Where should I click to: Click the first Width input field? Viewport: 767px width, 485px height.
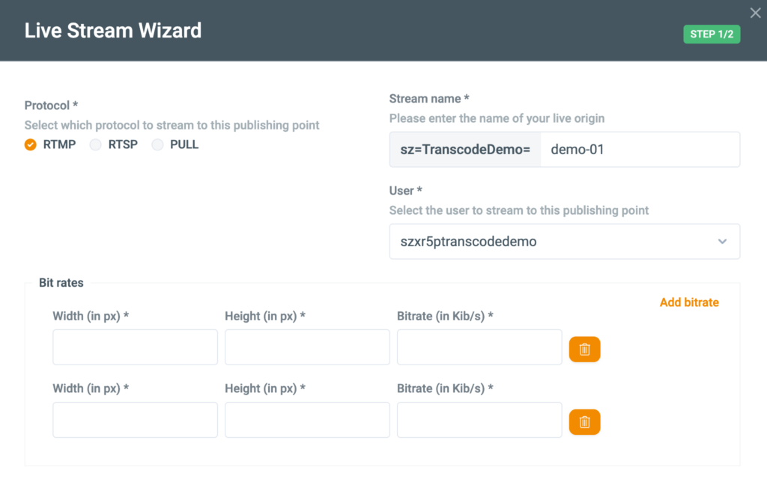coord(135,347)
